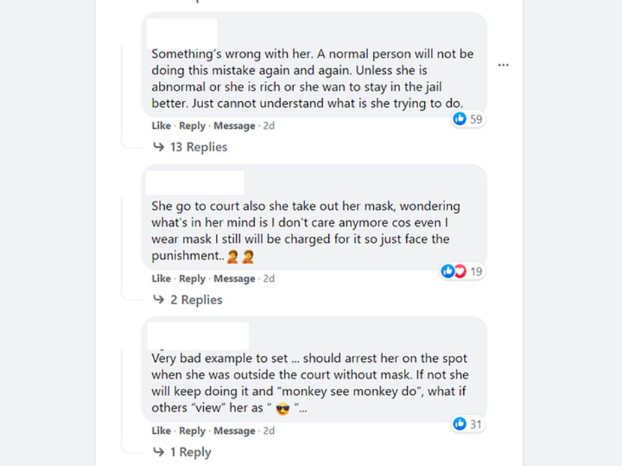Click the reply arrow icon beside 1 Reply
622x466 pixels.
click(158, 453)
